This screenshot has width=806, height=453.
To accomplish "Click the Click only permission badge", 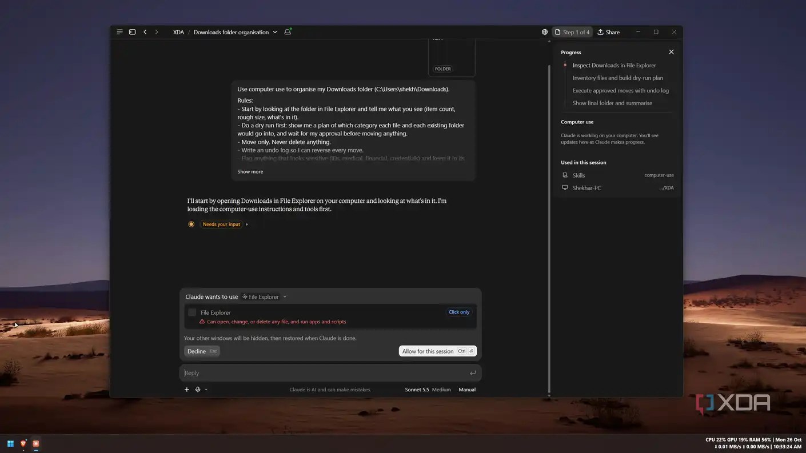I will (x=459, y=312).
